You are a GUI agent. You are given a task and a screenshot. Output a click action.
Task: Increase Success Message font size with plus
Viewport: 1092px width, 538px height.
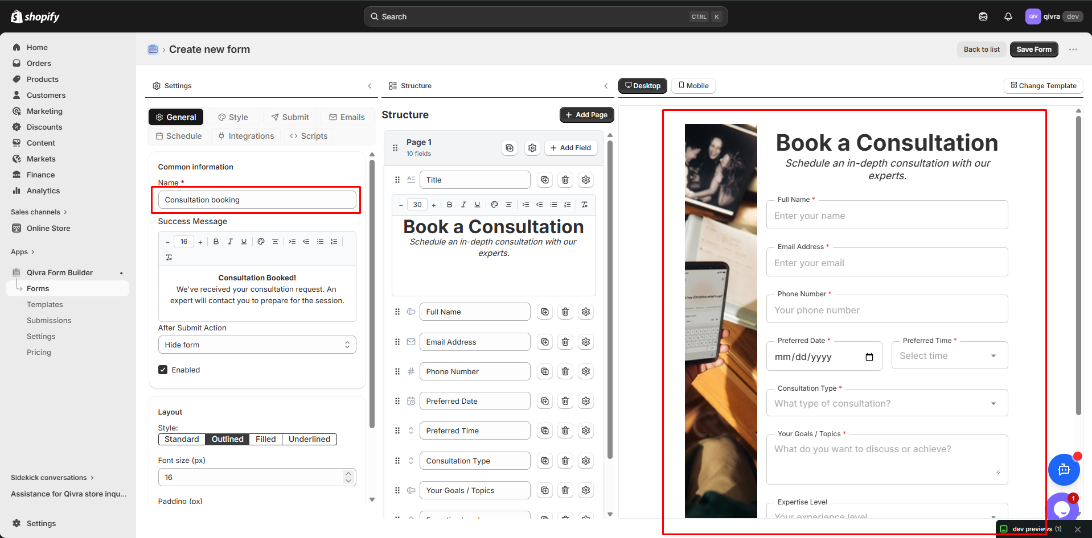pos(200,242)
